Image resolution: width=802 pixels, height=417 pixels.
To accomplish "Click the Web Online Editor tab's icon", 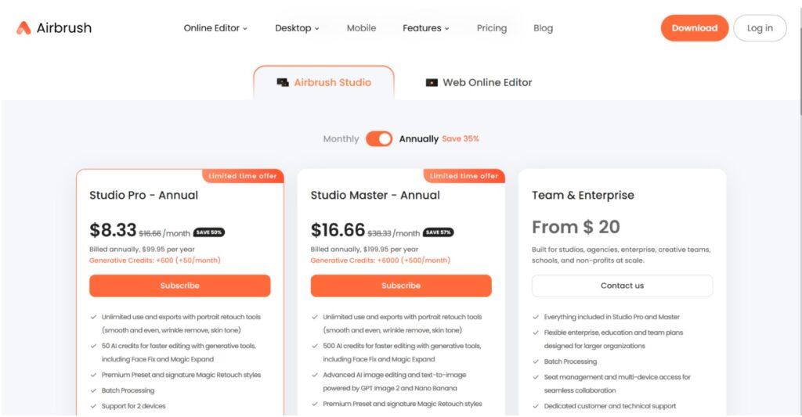I will click(432, 82).
